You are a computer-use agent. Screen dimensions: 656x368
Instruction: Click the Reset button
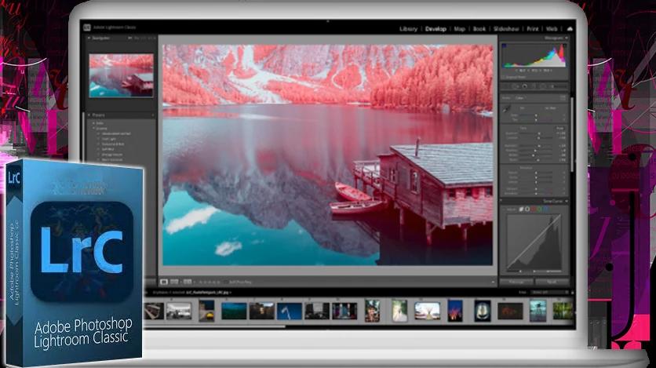[x=552, y=281]
